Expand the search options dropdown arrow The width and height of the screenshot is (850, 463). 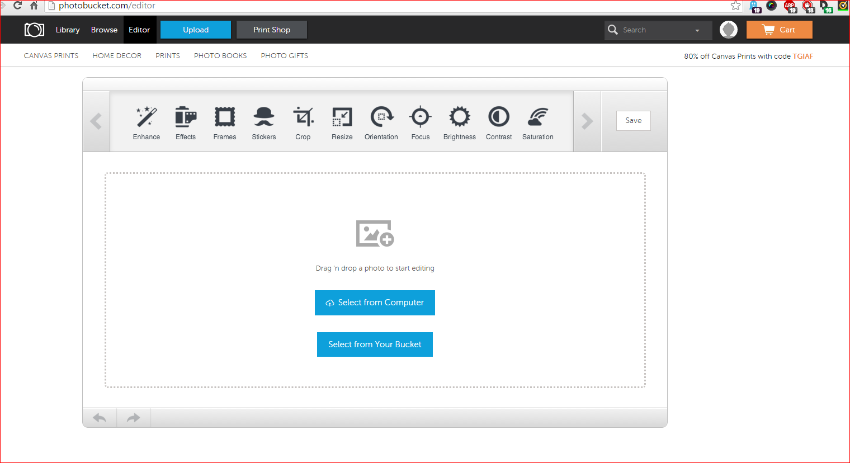(x=697, y=30)
